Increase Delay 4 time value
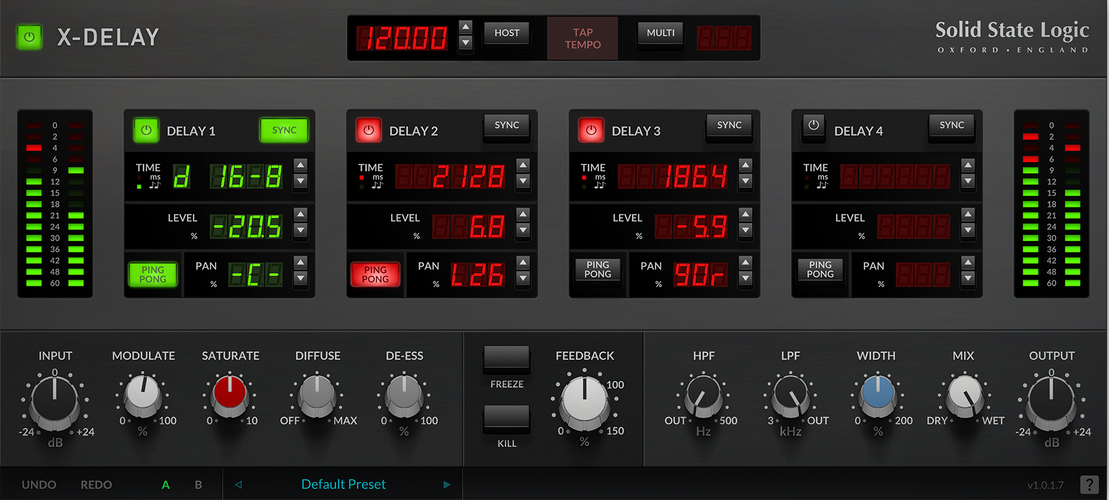 (x=967, y=165)
